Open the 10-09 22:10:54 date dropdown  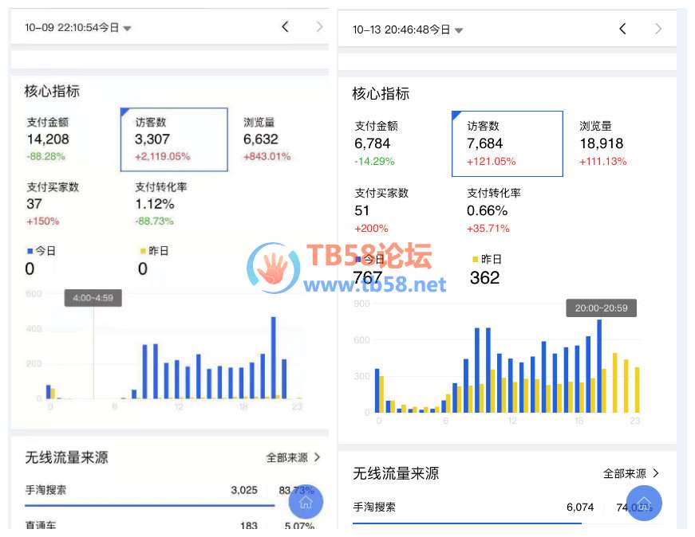(x=78, y=28)
